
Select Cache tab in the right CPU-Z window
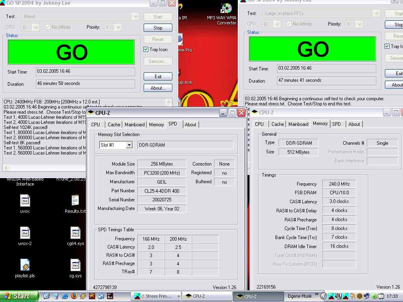tap(277, 124)
